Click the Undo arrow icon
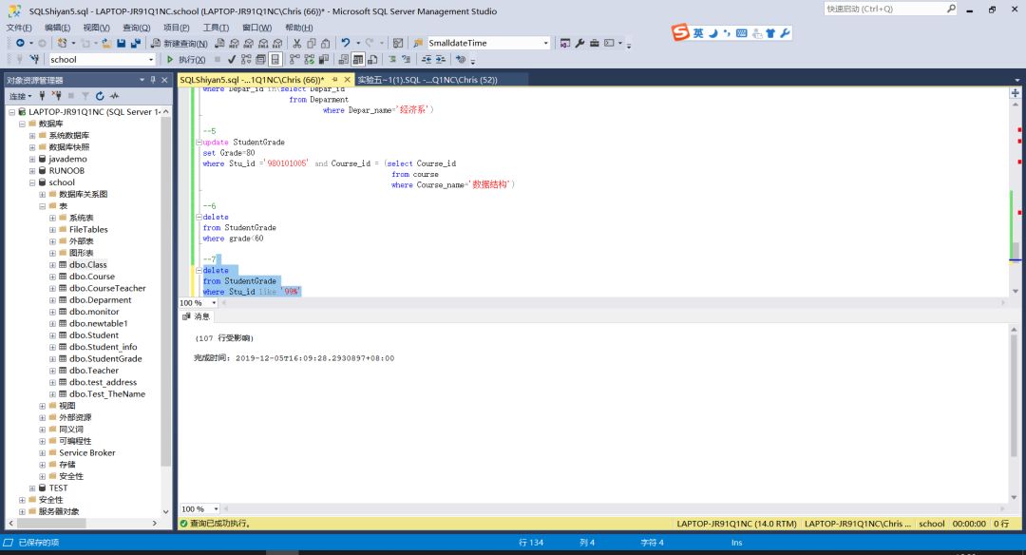Viewport: 1026px width, 555px height. coord(346,44)
